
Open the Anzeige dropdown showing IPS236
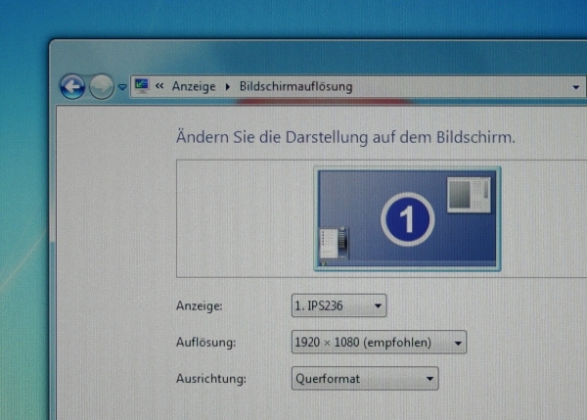pos(339,305)
